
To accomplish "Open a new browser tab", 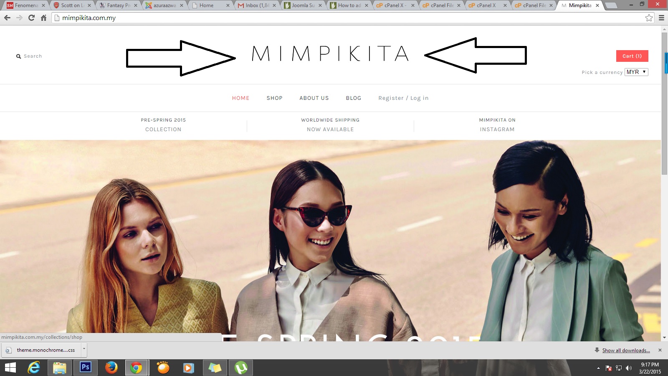I will pyautogui.click(x=611, y=5).
